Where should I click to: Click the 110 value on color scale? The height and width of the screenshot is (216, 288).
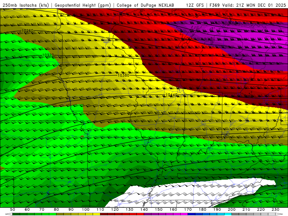coord(100,210)
